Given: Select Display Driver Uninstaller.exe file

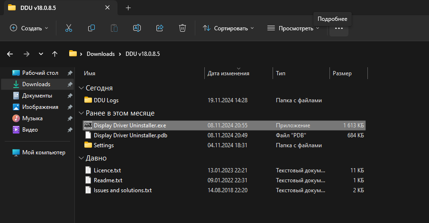Looking at the screenshot, I should coord(129,125).
